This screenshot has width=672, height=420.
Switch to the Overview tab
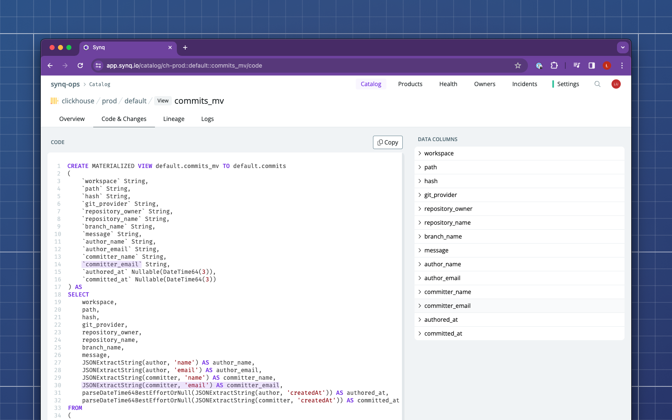tap(72, 119)
